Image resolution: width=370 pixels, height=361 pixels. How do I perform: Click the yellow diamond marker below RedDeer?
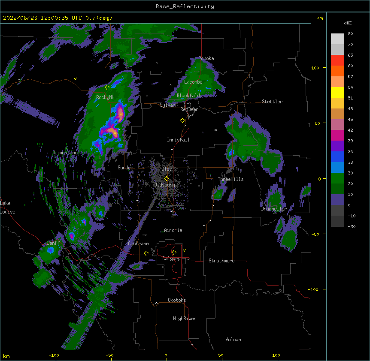(x=183, y=120)
